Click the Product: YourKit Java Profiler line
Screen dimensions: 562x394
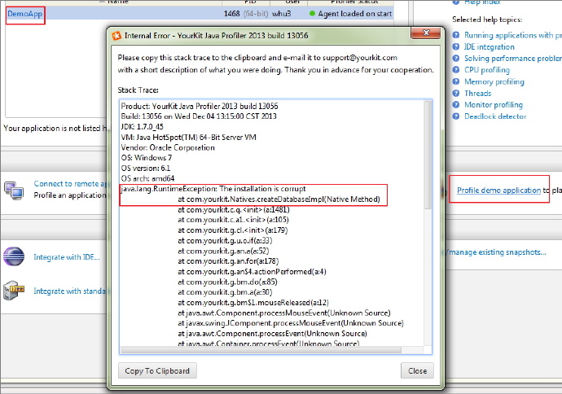coord(200,106)
